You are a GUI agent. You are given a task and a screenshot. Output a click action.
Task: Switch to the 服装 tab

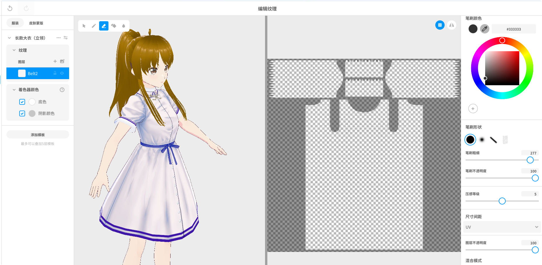tap(15, 23)
